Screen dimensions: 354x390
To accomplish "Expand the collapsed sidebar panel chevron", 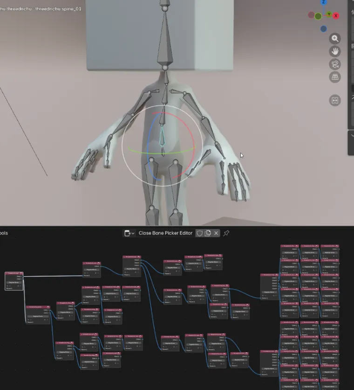I will (352, 134).
